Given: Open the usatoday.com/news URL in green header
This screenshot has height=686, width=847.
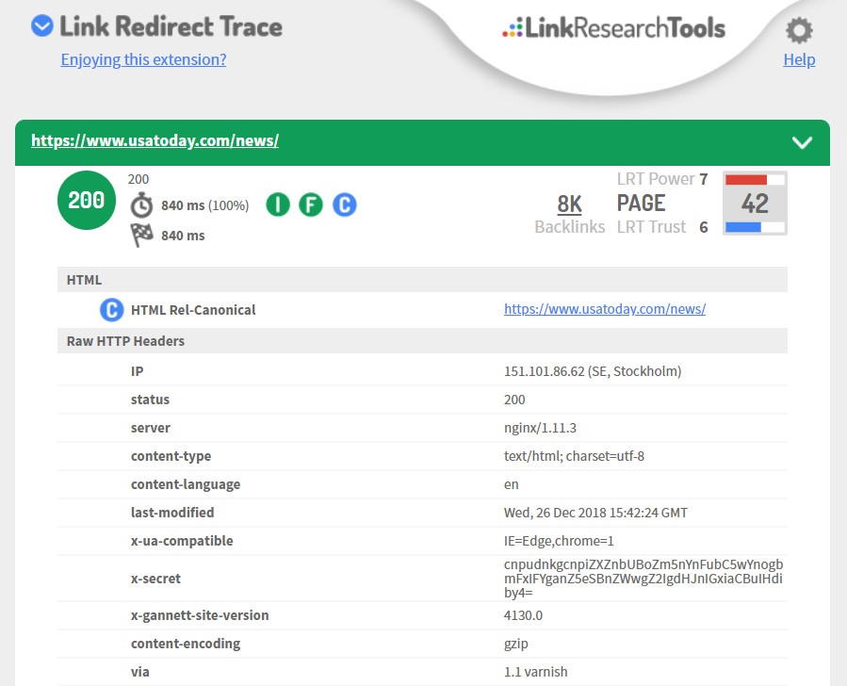Looking at the screenshot, I should (155, 141).
